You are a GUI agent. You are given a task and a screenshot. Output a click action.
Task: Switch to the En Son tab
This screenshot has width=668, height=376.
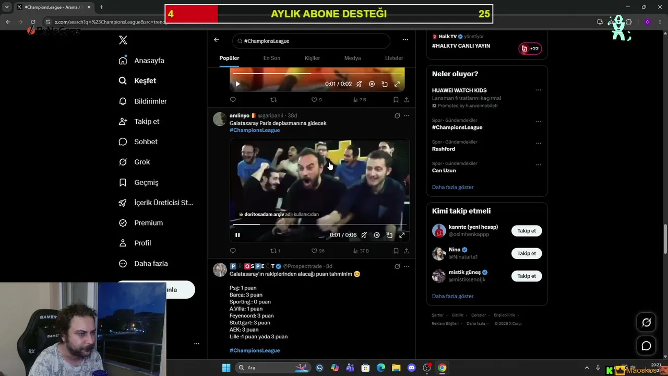(x=271, y=58)
